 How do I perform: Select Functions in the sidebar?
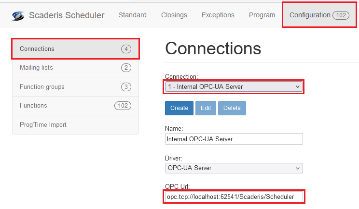pyautogui.click(x=75, y=106)
